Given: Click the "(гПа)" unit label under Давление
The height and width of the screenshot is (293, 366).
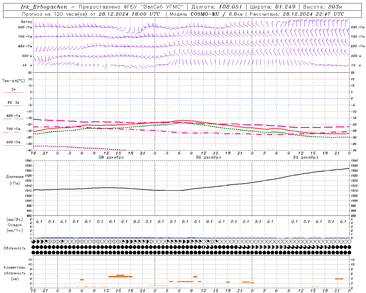Looking at the screenshot, I should (x=15, y=183).
